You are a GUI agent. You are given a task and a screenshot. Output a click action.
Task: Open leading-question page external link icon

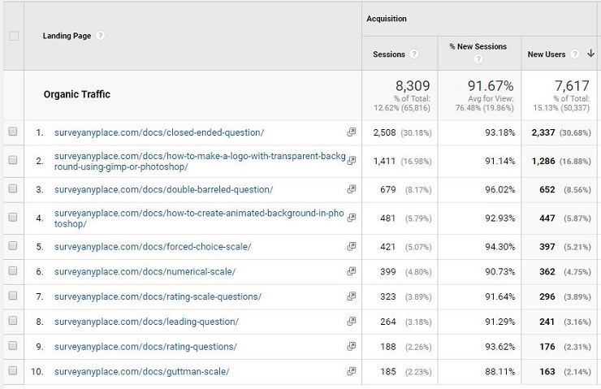tap(351, 321)
